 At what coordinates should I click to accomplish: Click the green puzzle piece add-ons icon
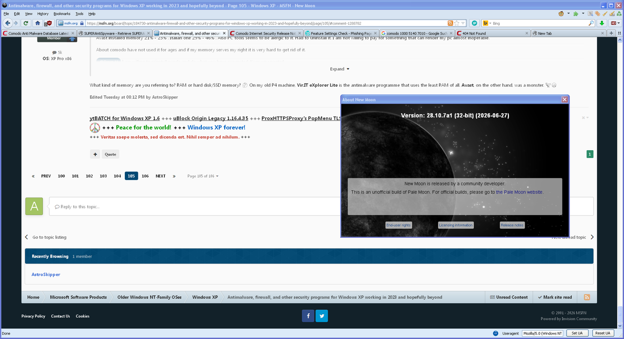pos(576,14)
